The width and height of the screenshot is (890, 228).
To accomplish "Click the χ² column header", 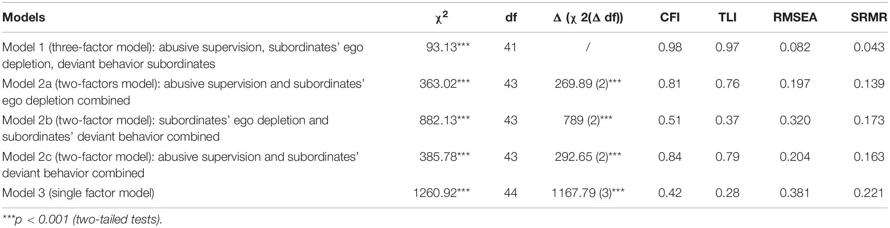I will (441, 17).
